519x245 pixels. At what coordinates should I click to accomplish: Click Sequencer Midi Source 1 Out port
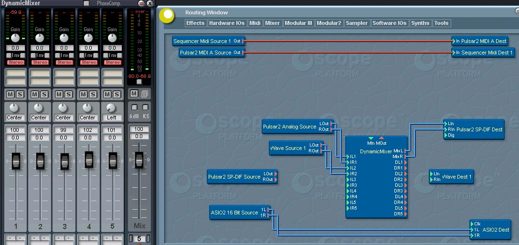244,42
